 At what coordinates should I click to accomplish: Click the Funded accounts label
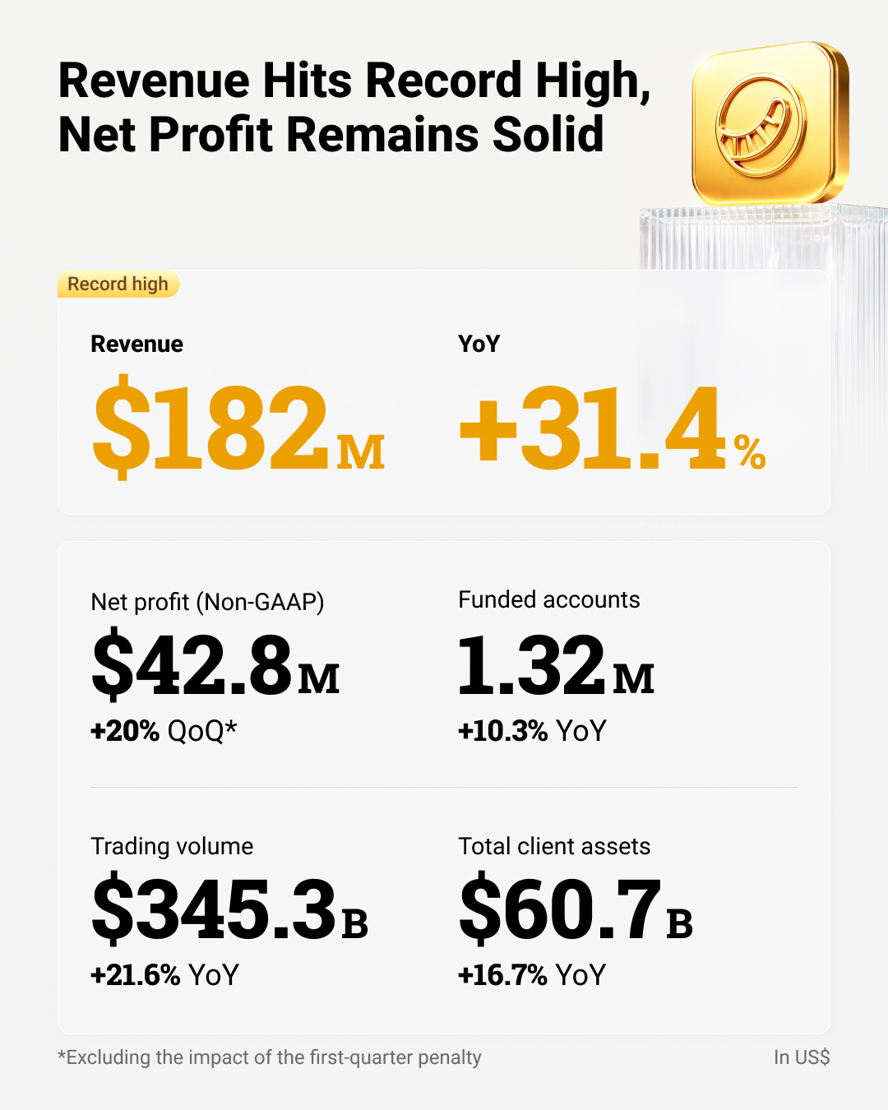click(548, 599)
